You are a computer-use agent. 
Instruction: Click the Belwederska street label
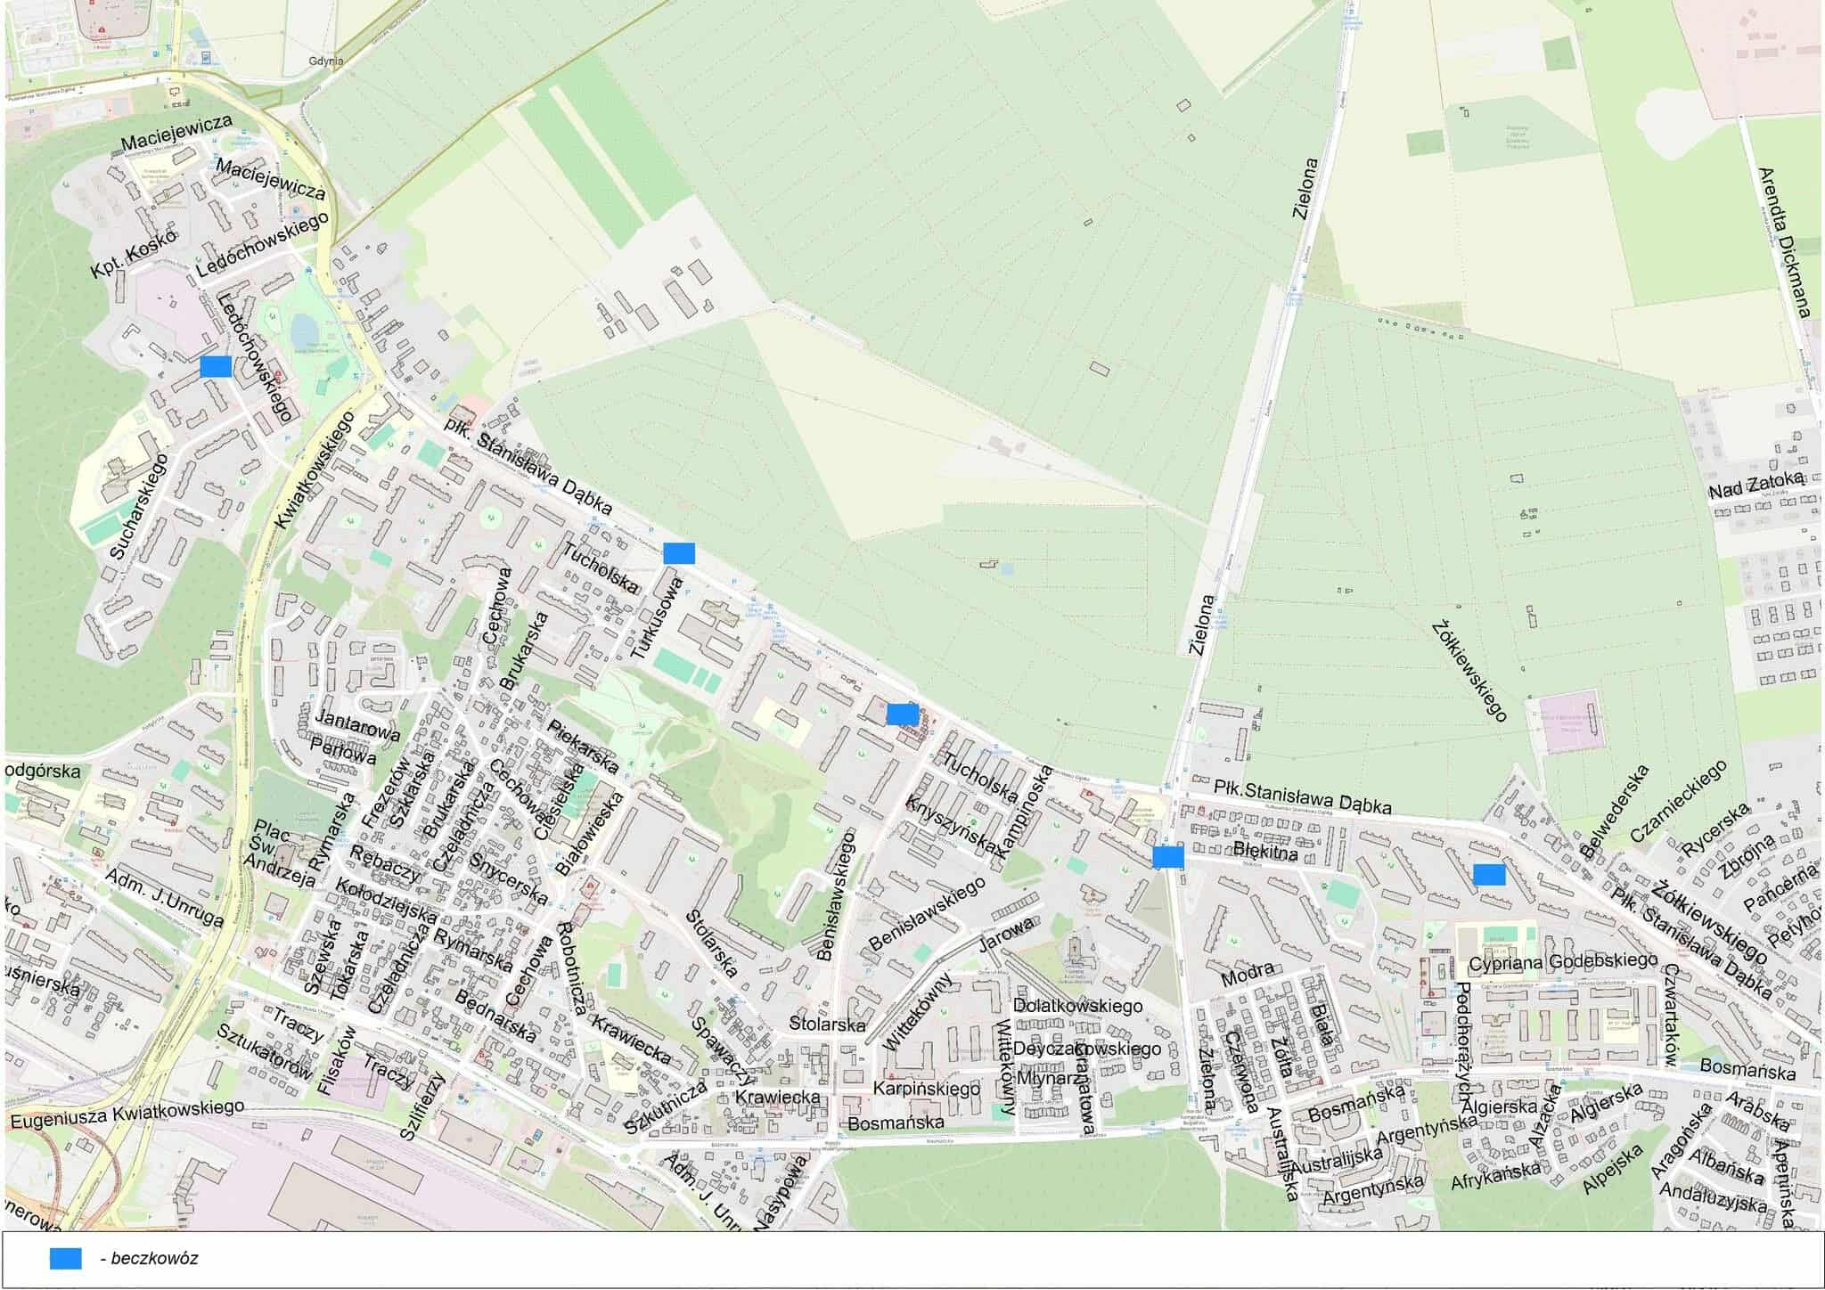coord(1613,810)
